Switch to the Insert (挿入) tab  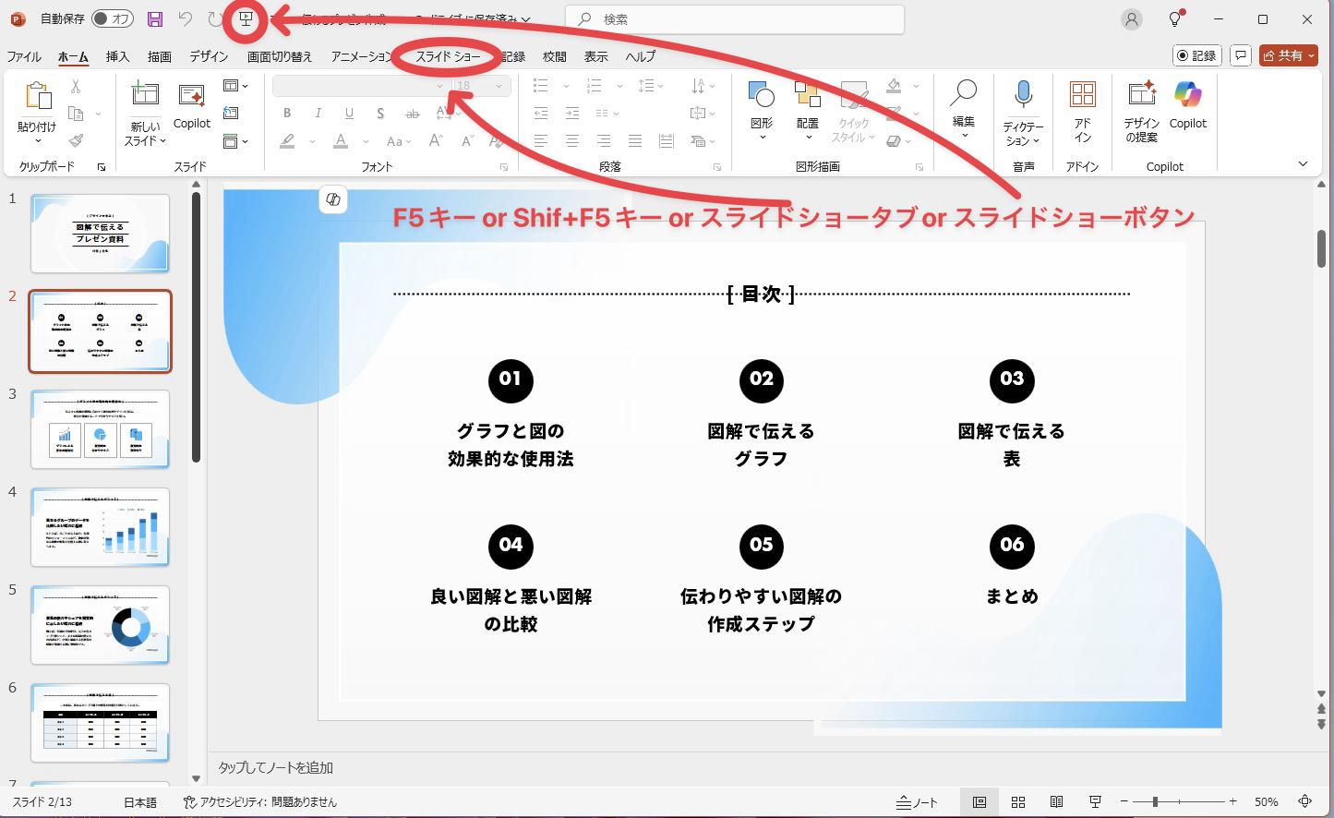pos(117,56)
